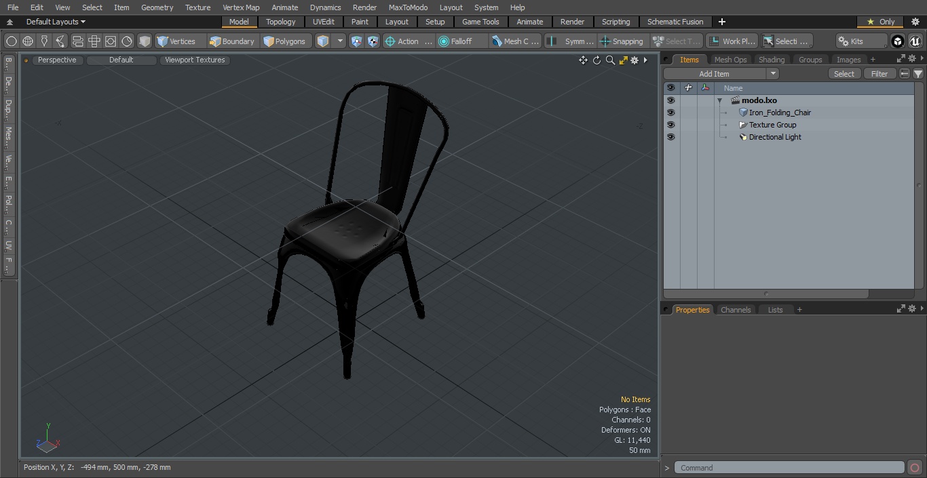The height and width of the screenshot is (478, 927).
Task: Toggle visibility of Iron_Folding_Chair
Action: point(670,113)
